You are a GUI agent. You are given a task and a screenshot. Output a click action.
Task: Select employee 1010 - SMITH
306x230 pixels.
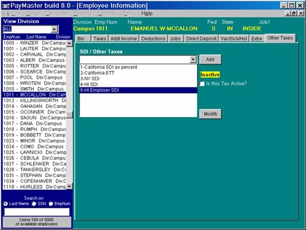tap(34, 89)
